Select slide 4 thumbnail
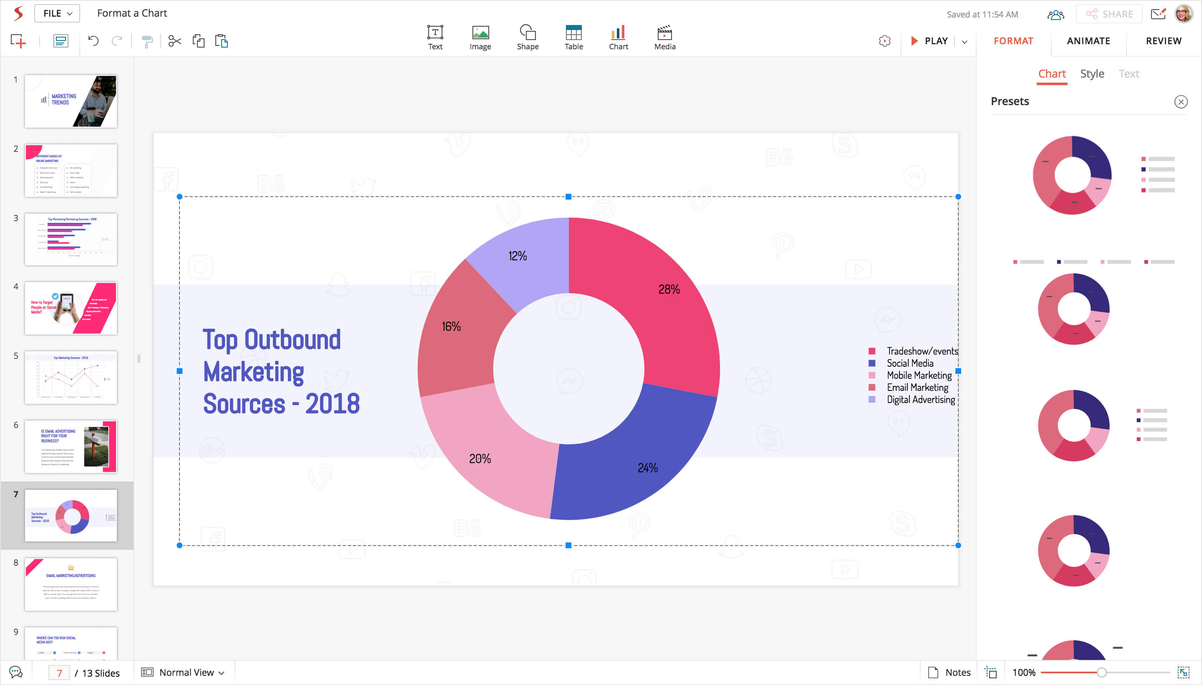The width and height of the screenshot is (1202, 685). coord(71,308)
